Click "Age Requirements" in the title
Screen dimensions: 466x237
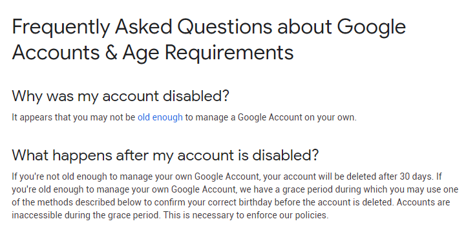(208, 52)
